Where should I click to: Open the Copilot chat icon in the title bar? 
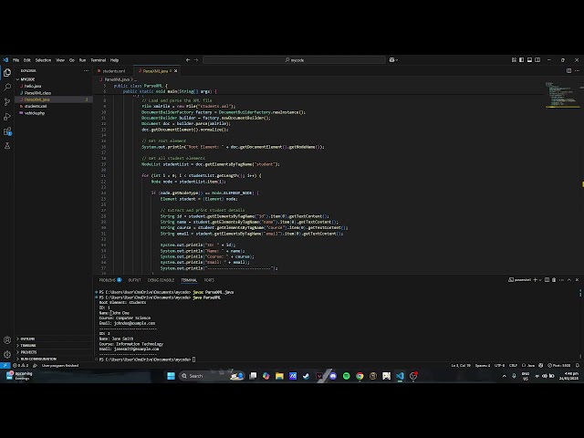click(391, 60)
